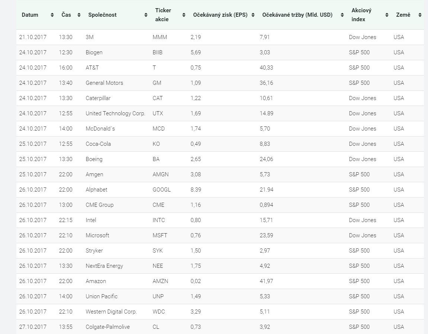Select the 3M company row
The width and height of the screenshot is (428, 334).
[x=90, y=37]
